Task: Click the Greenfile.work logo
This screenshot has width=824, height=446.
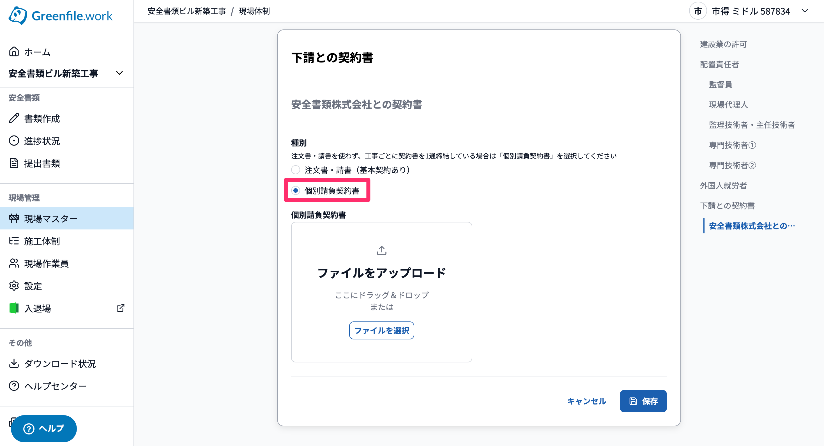Action: pyautogui.click(x=61, y=15)
